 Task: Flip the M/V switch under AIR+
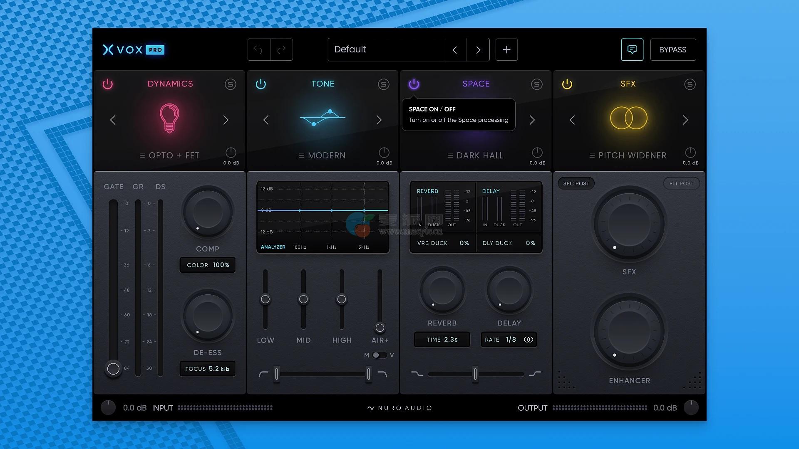click(x=379, y=355)
